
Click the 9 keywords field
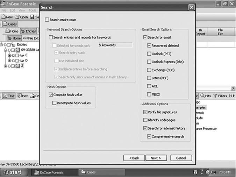pyautogui.click(x=116, y=45)
